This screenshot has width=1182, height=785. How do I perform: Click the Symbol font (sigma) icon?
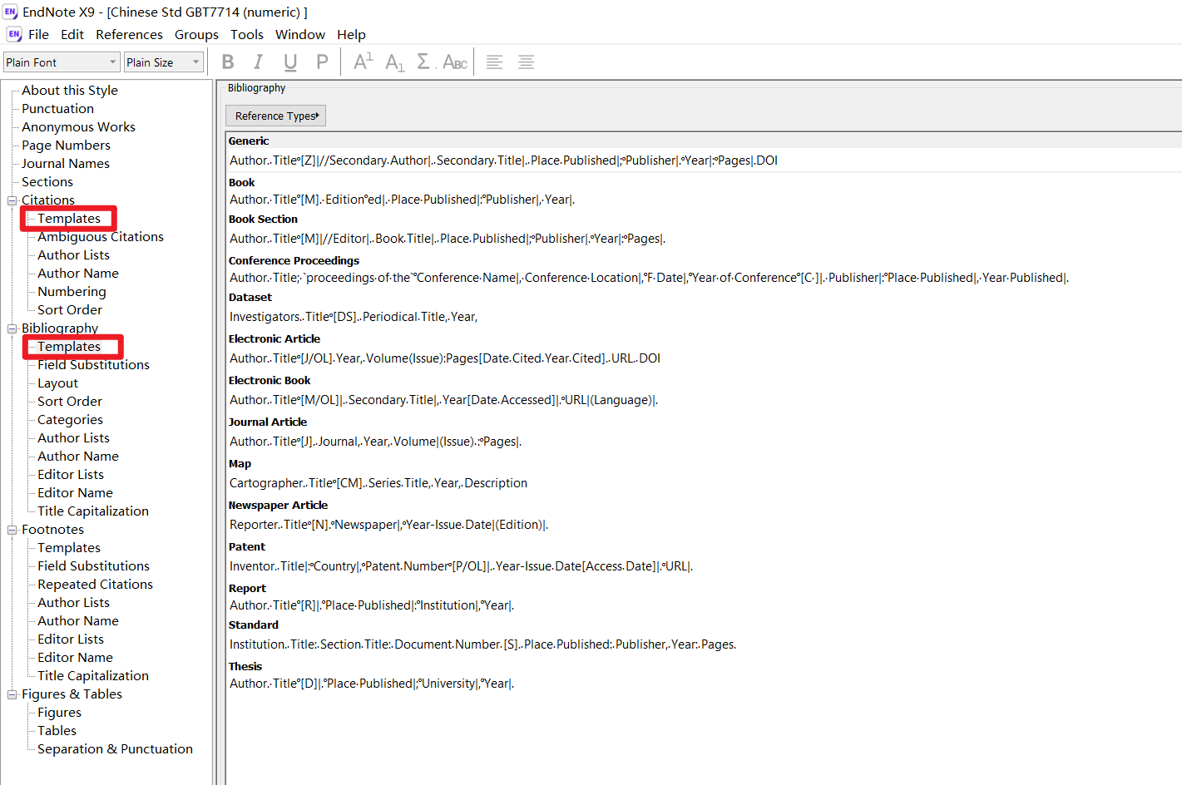point(423,62)
